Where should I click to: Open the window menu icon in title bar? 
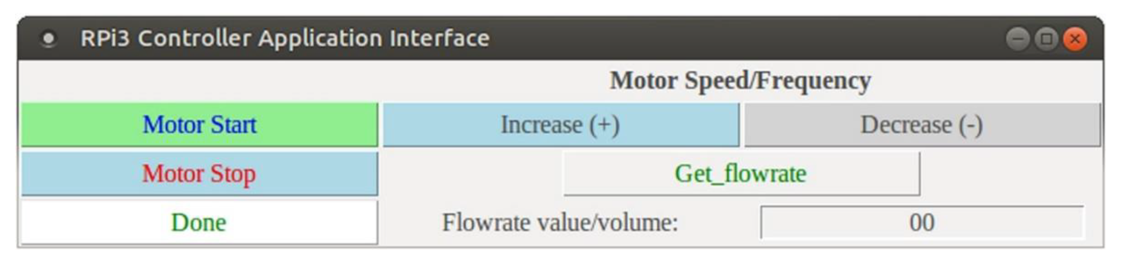coord(48,39)
